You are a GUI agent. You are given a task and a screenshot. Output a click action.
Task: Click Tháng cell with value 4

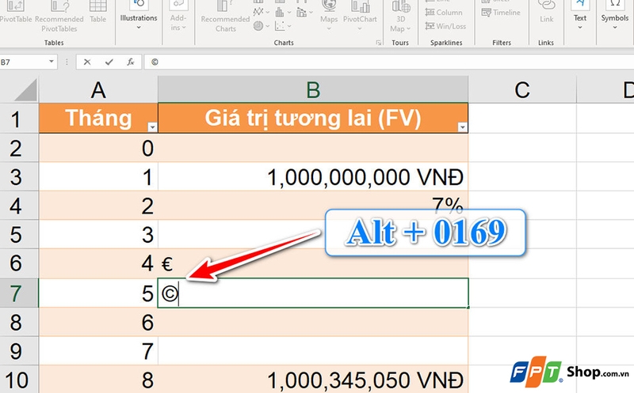point(98,263)
